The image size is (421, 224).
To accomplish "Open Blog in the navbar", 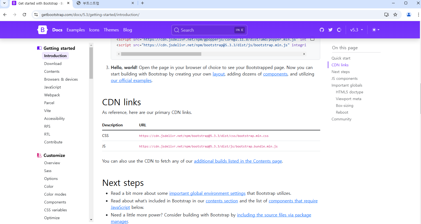I will tap(128, 30).
